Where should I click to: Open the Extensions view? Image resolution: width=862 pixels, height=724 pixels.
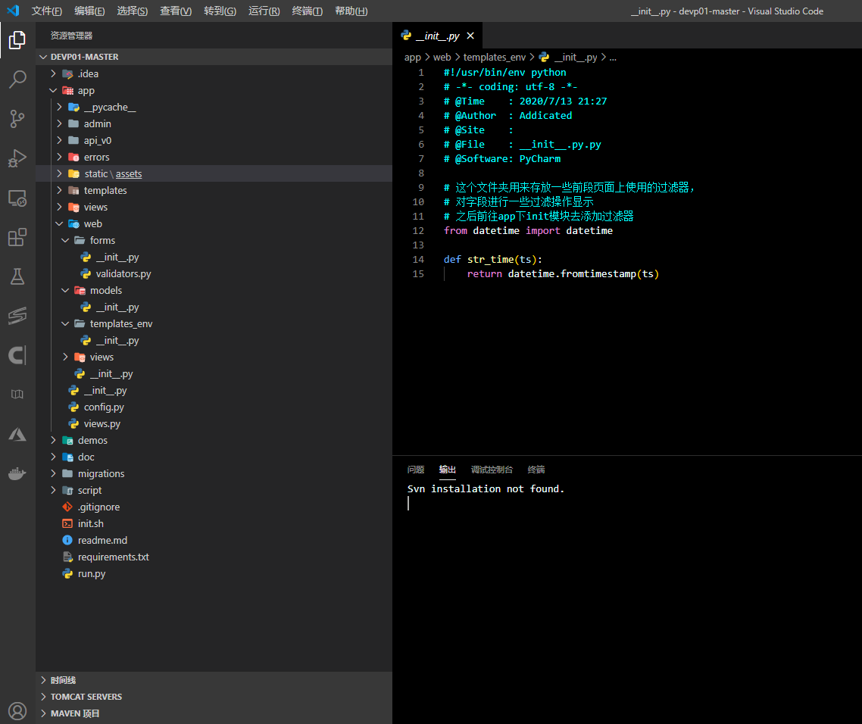point(17,238)
